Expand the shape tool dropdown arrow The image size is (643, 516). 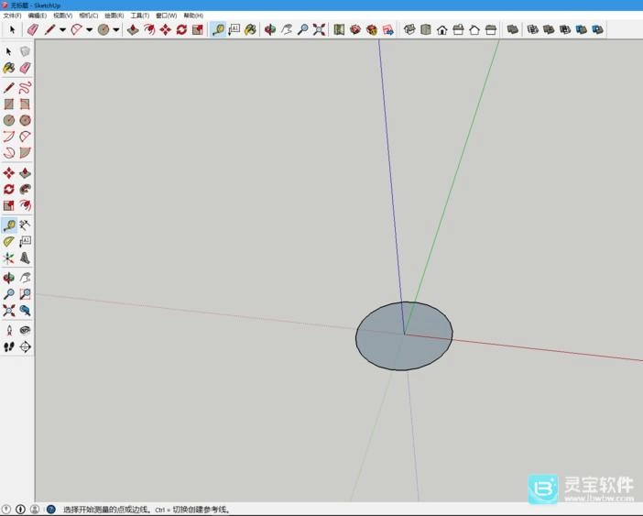116,29
